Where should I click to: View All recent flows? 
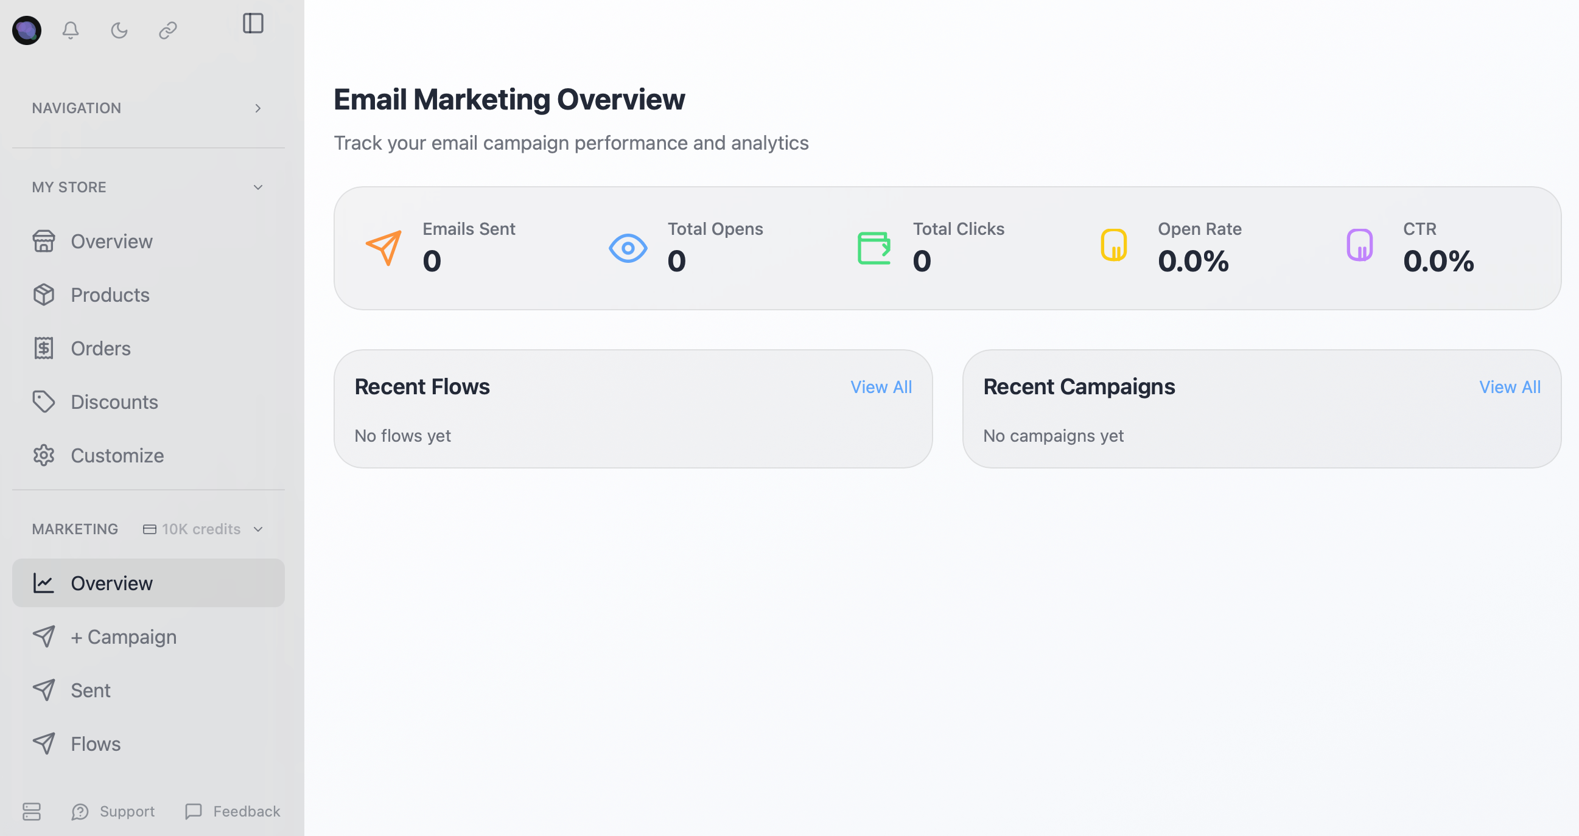pos(881,388)
